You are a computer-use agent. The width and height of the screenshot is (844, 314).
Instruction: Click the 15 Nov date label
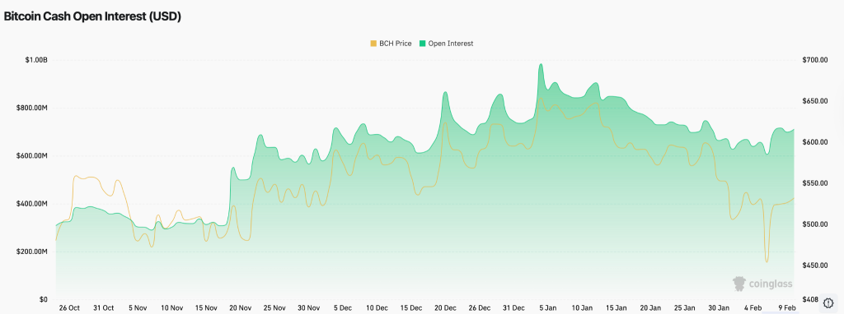(x=206, y=308)
